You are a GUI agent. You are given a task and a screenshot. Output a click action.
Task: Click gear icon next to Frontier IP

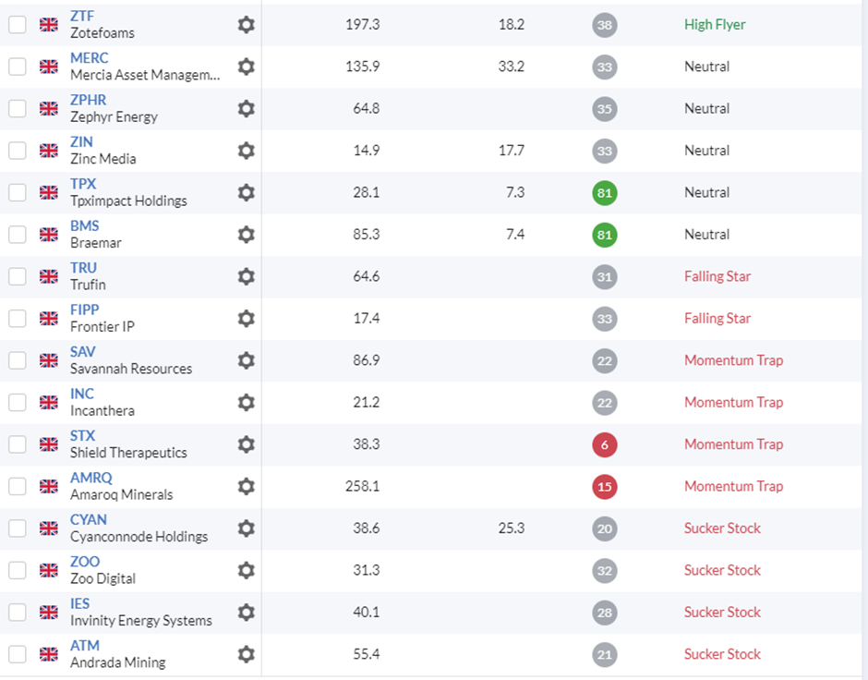click(x=247, y=319)
